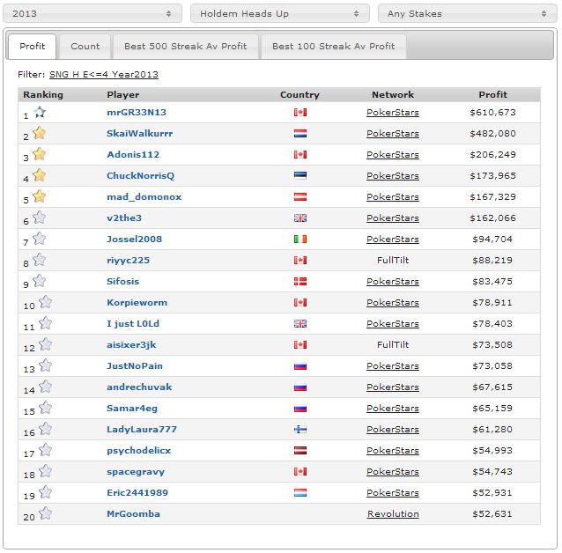
Task: Click the $482,080 profit value
Action: coord(492,134)
